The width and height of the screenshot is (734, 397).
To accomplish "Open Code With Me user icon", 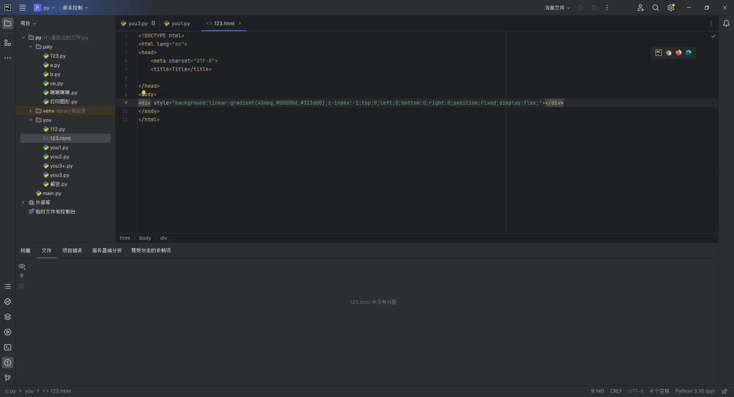I will point(641,8).
